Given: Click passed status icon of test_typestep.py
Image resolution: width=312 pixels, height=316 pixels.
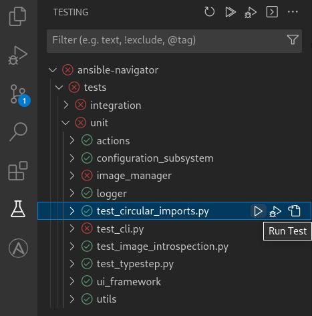Looking at the screenshot, I should pos(87,264).
